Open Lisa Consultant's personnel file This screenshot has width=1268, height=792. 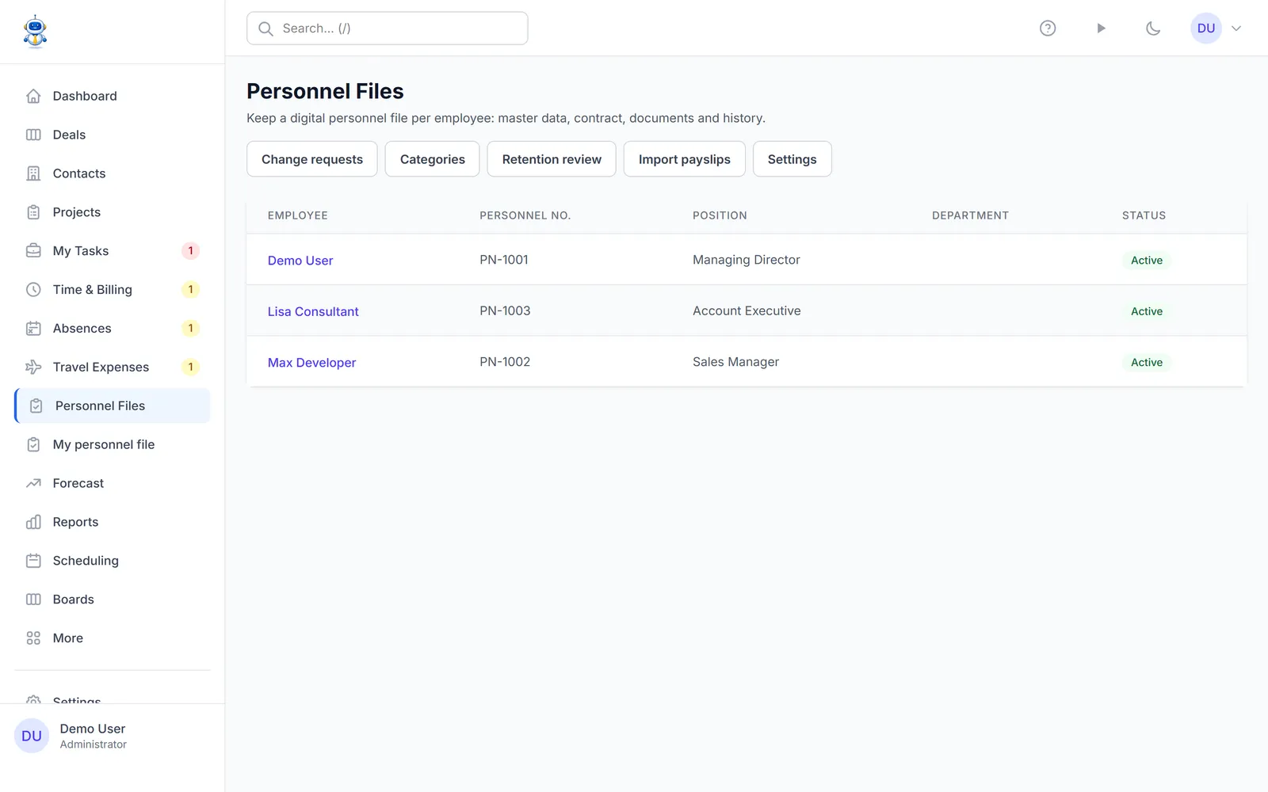click(x=313, y=312)
